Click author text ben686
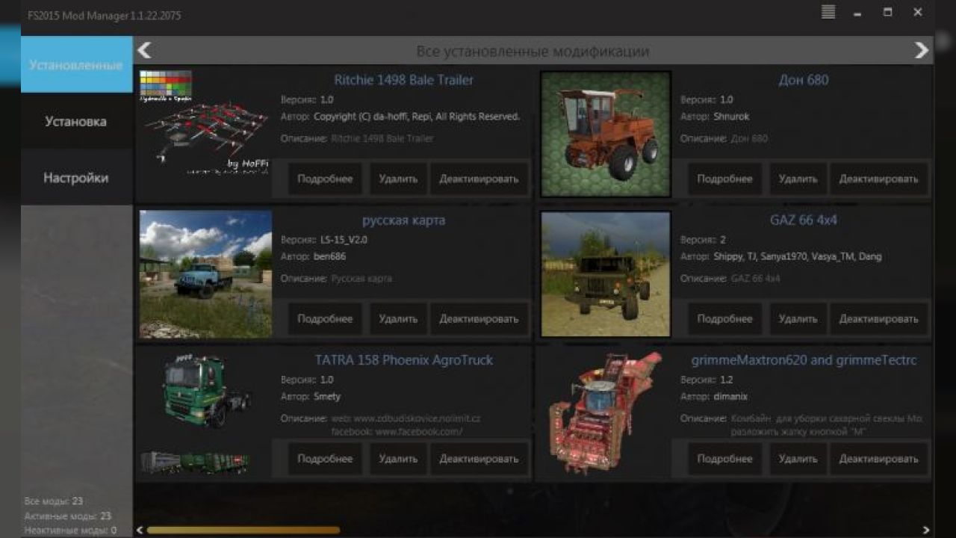Viewport: 956px width, 538px height. point(329,256)
